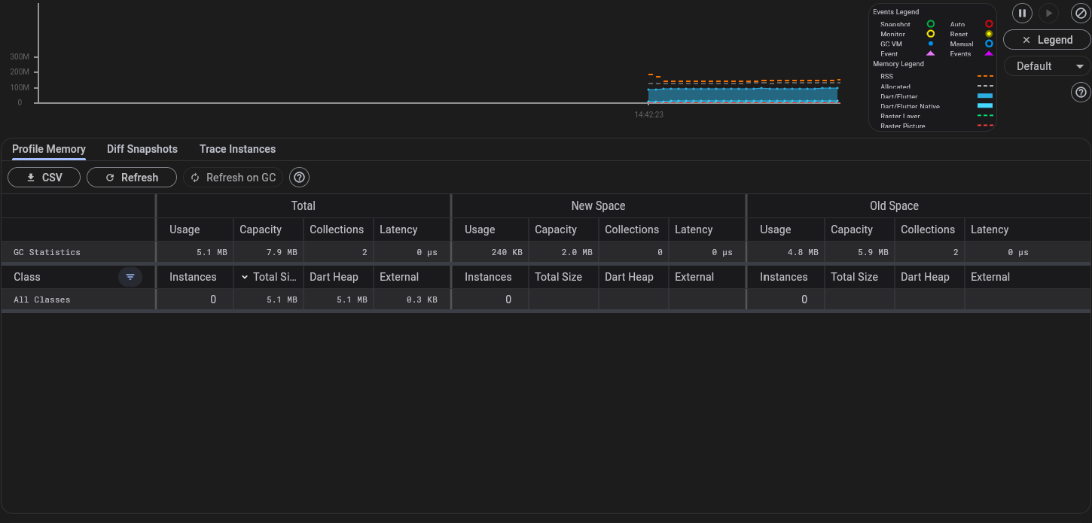Screen dimensions: 1092x523
Task: Clear the memory chart data
Action: 1081,13
